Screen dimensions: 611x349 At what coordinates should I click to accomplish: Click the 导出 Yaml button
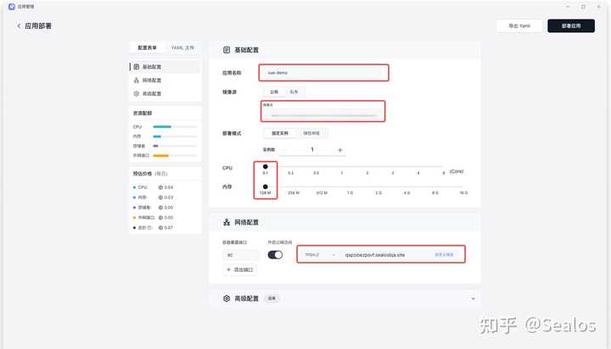[519, 25]
